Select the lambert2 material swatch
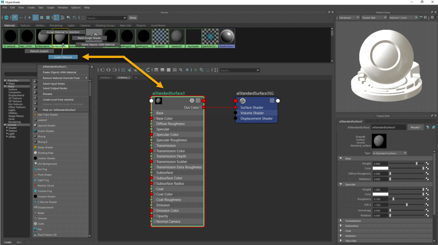 [x=177, y=38]
